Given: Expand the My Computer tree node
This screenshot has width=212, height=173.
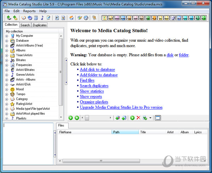Looking at the screenshot, I should [x=6, y=36].
